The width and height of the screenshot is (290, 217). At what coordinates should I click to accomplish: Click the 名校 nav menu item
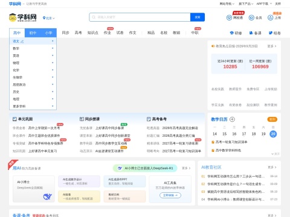(x=164, y=33)
